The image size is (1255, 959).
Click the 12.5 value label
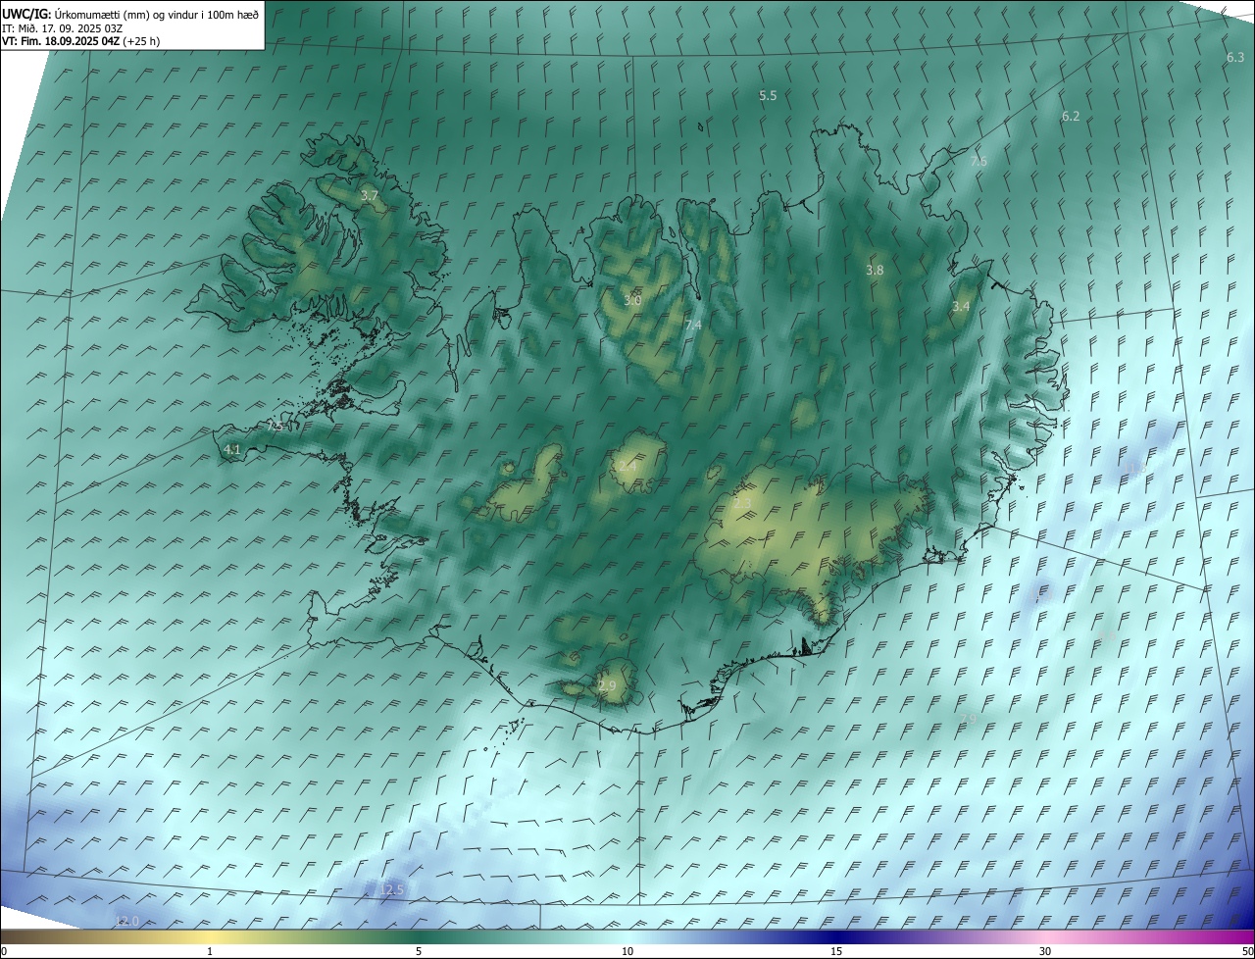tap(392, 890)
